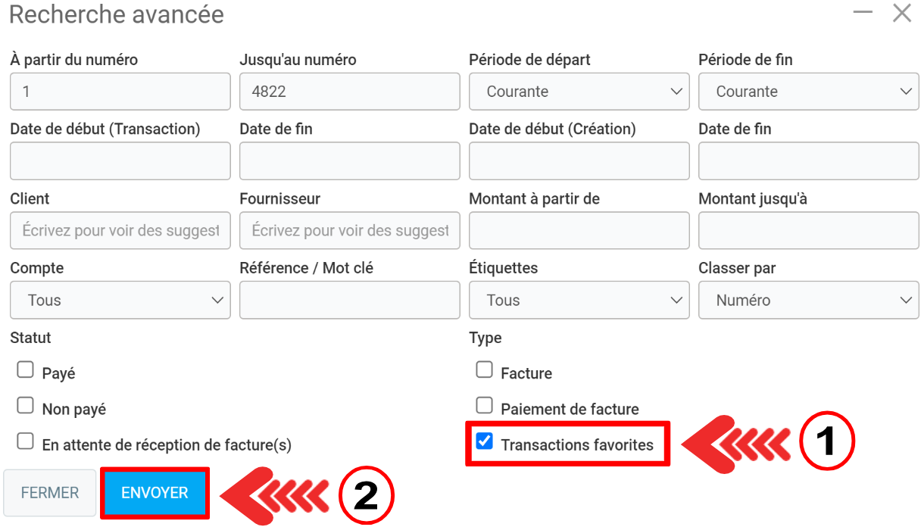Expand the Compte dropdown

(x=120, y=301)
